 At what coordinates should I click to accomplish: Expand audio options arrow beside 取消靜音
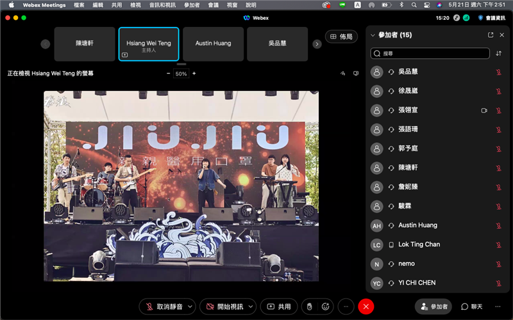189,307
